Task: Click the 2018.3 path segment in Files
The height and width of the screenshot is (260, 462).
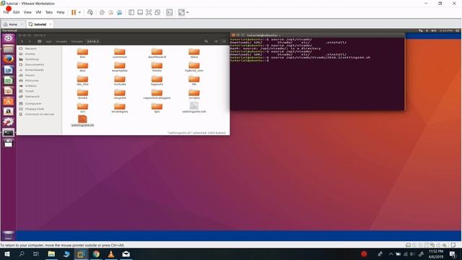Action: click(x=93, y=42)
